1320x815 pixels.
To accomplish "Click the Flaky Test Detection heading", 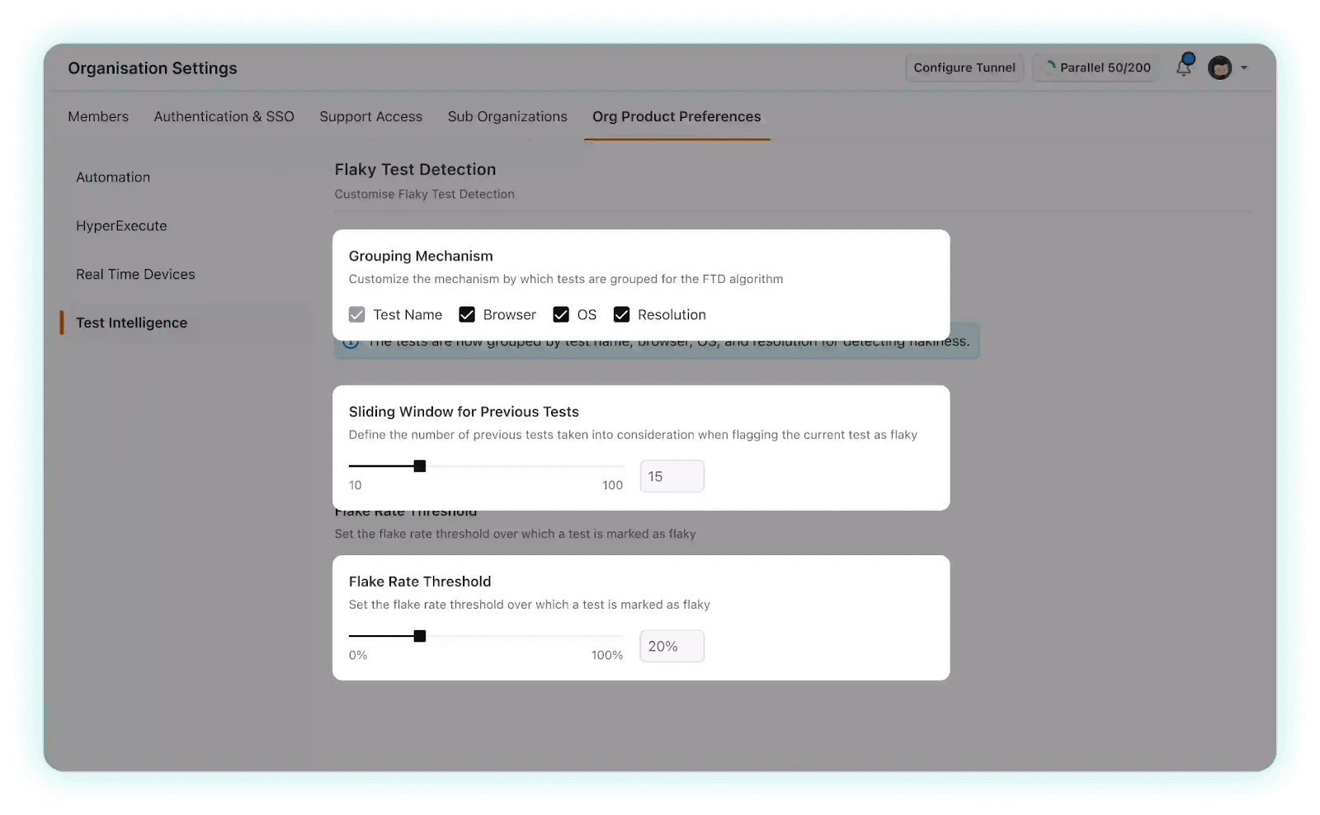I will pyautogui.click(x=415, y=169).
